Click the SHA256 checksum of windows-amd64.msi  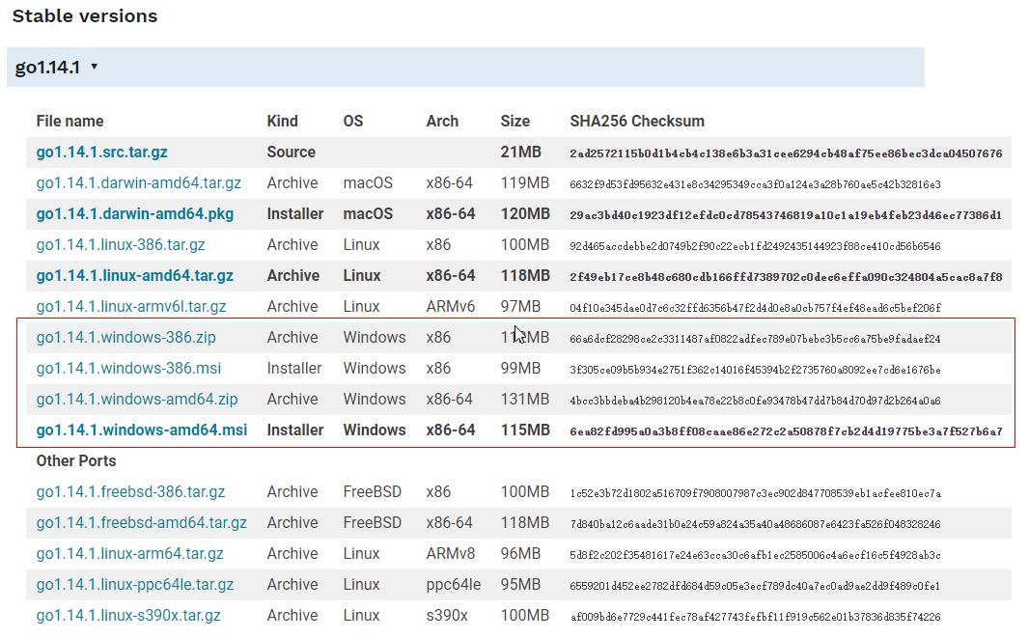[786, 431]
